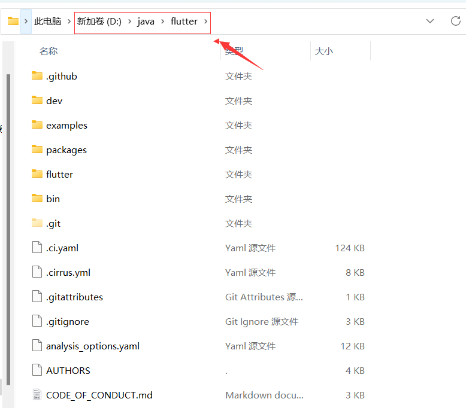This screenshot has width=466, height=411.
Task: Open address bar history dropdown
Action: click(429, 22)
